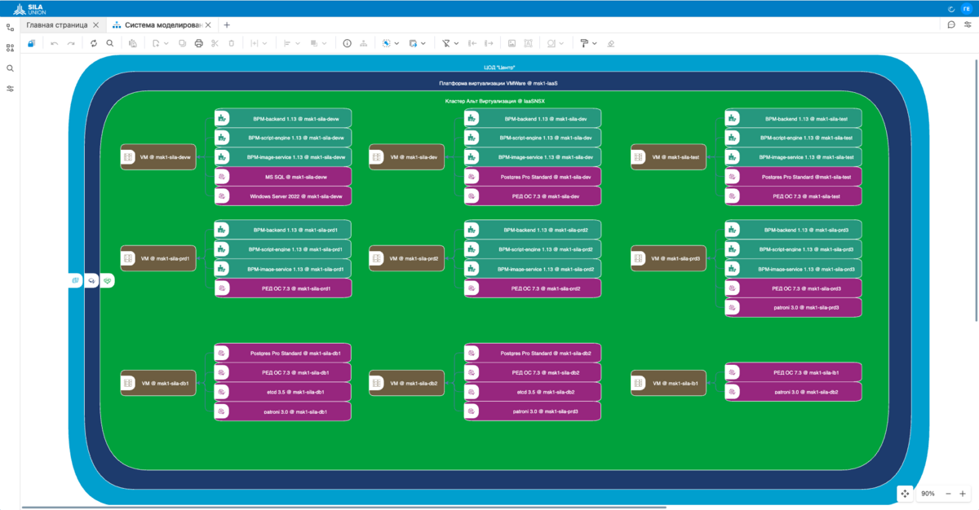Screen dimensions: 979x510
Task: Redo the last action
Action: coord(71,43)
